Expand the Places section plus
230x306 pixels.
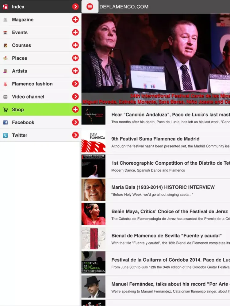(75, 58)
